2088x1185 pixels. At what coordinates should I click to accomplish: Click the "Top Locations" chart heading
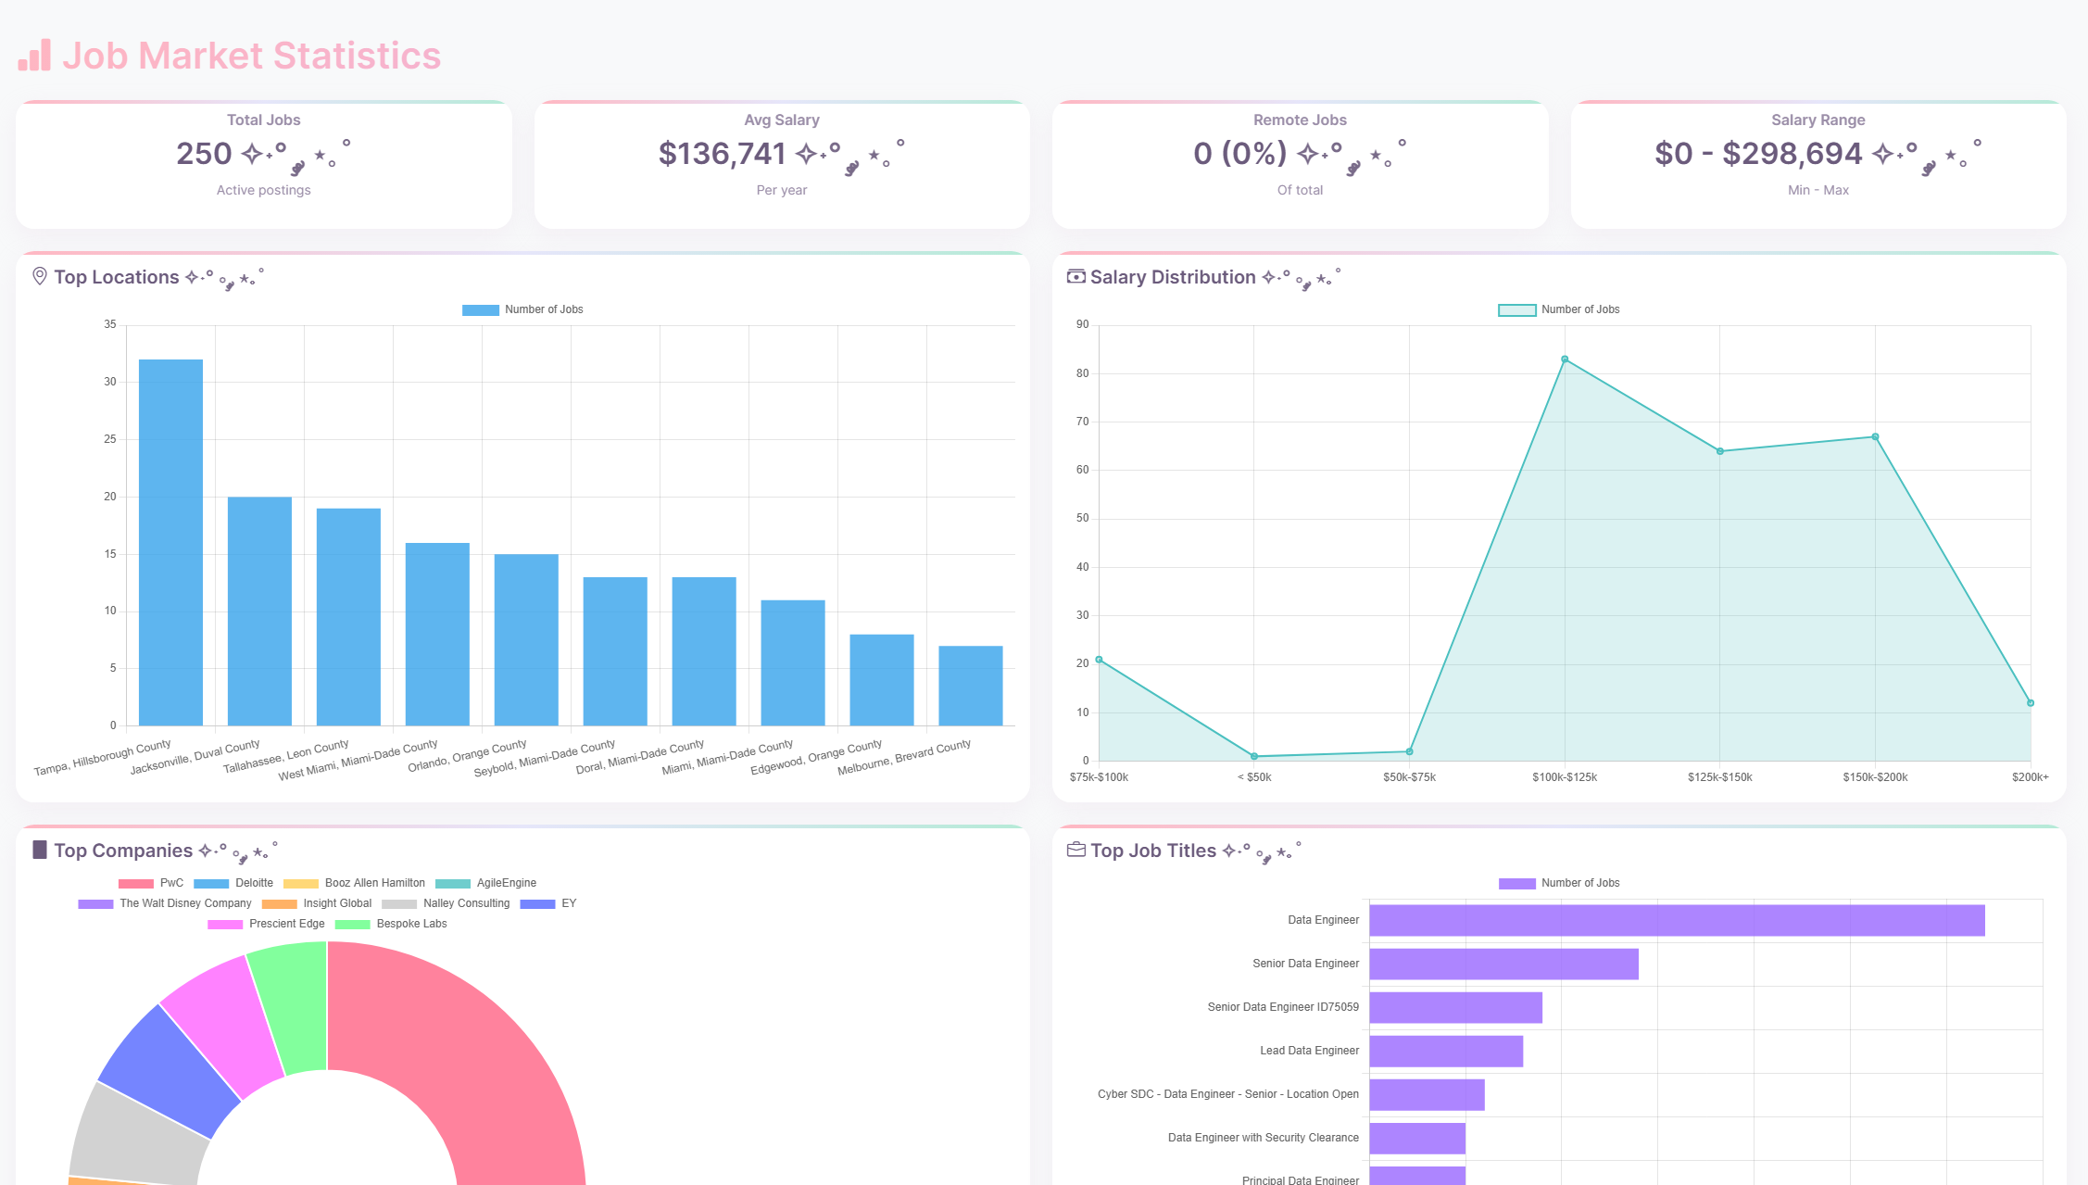(x=117, y=277)
